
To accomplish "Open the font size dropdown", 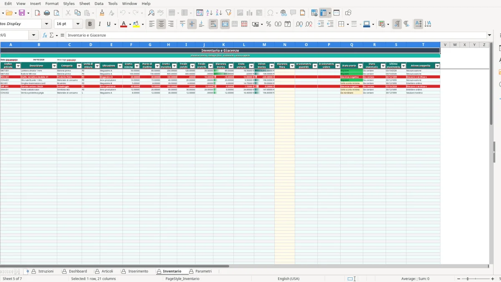I will click(78, 24).
